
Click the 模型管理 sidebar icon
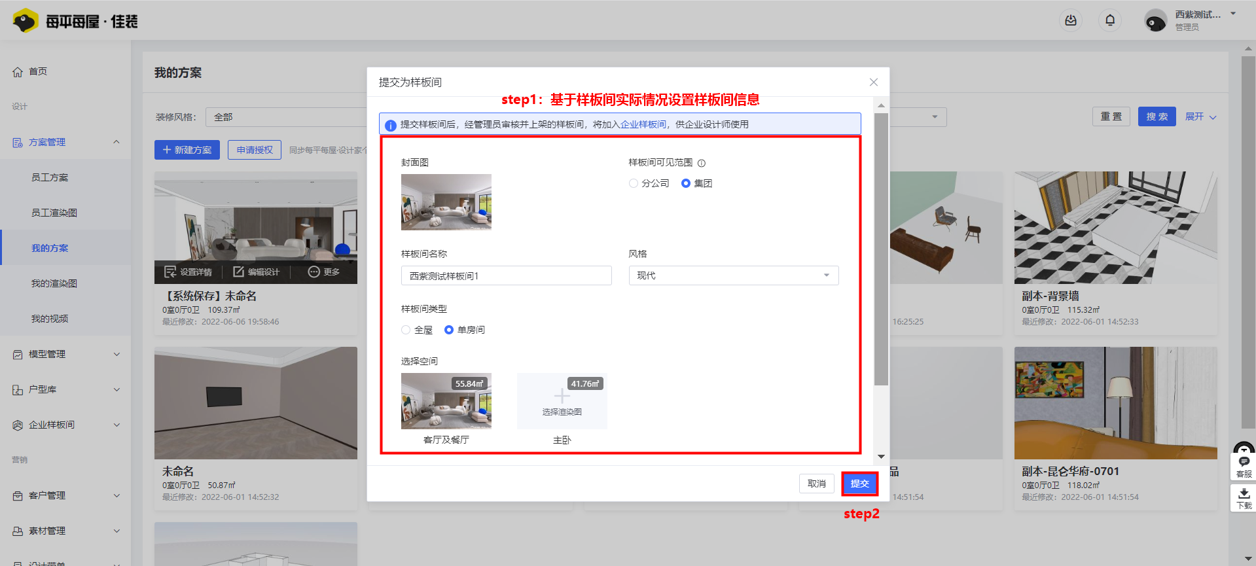coord(18,355)
